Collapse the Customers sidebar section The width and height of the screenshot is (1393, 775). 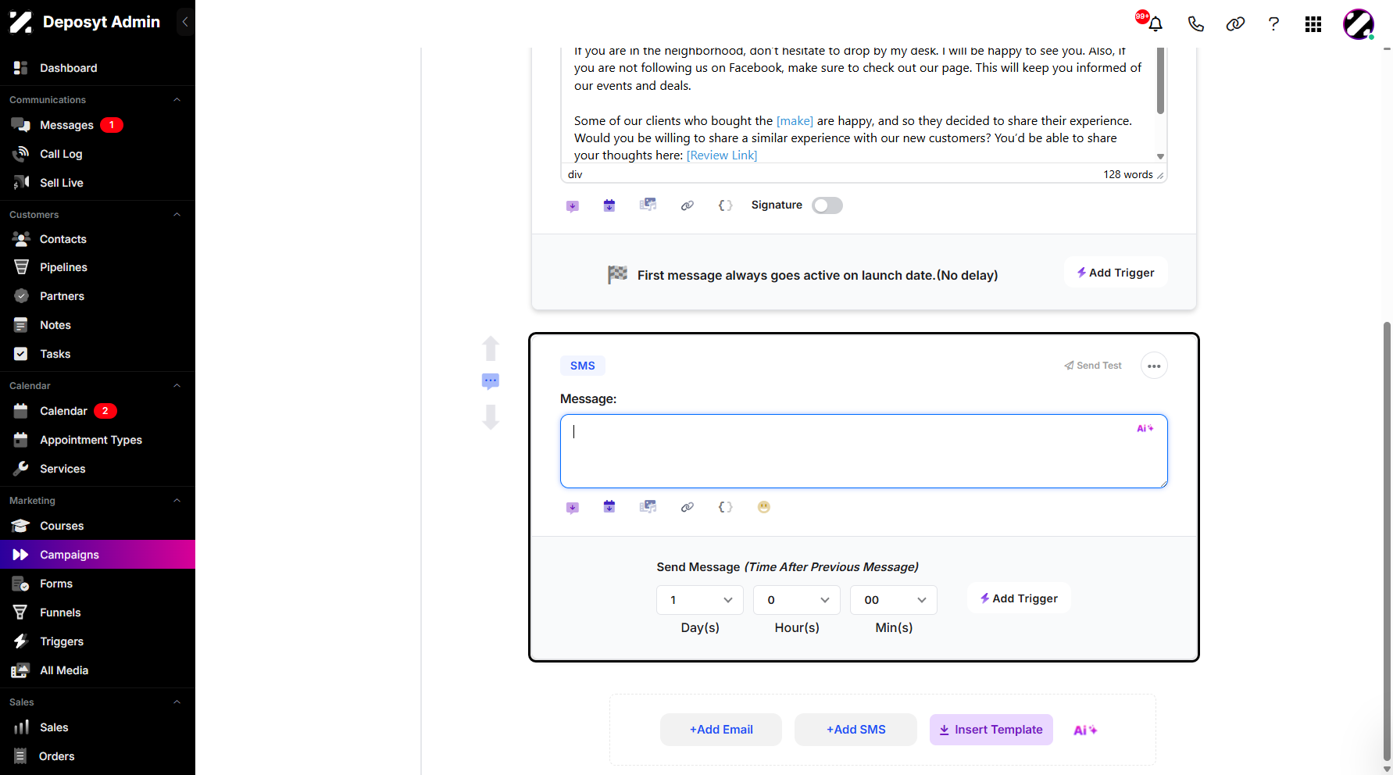177,215
